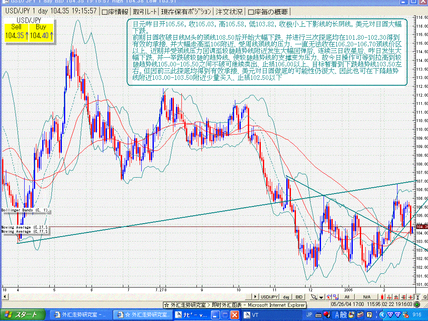Viewport: 428px width, 321px height.
Task: Click the IME 般 conversion mode icon
Action: (344, 315)
